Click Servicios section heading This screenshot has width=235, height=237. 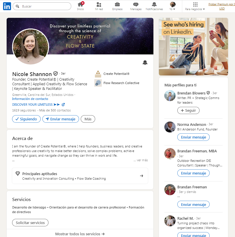pos(21,199)
